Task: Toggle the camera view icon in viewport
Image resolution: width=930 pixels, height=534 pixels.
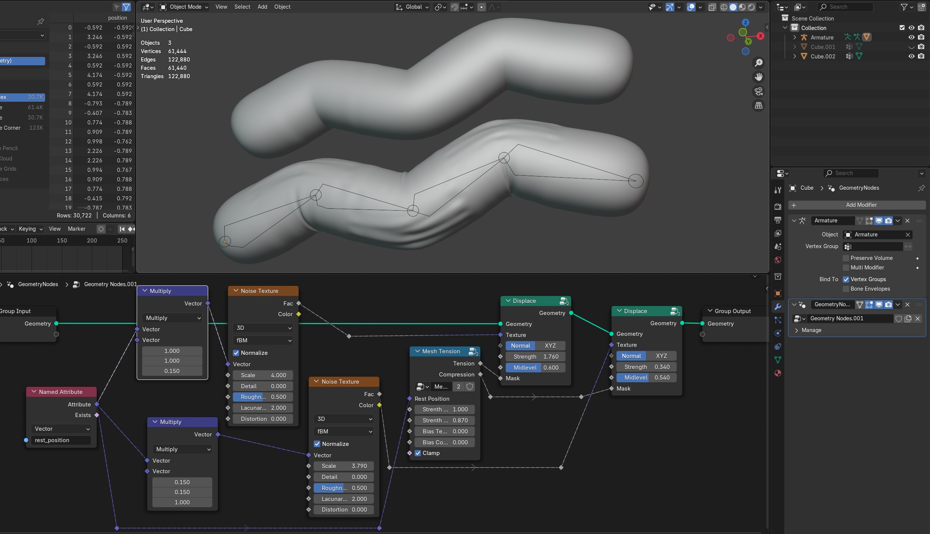Action: 758,91
